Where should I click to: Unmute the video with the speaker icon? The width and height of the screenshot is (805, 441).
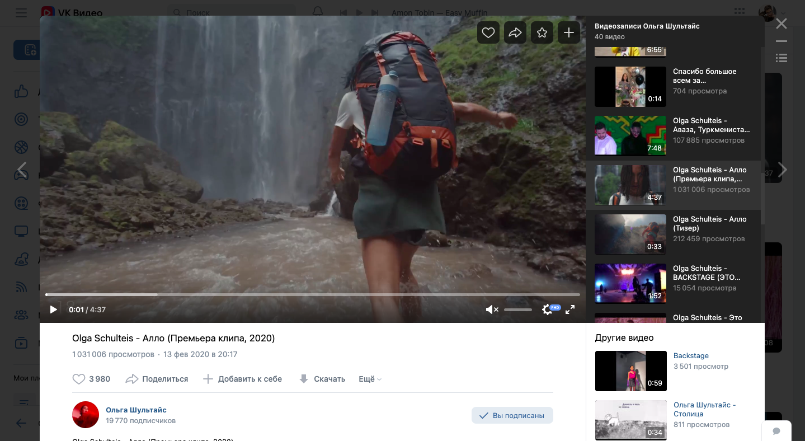[x=492, y=309]
